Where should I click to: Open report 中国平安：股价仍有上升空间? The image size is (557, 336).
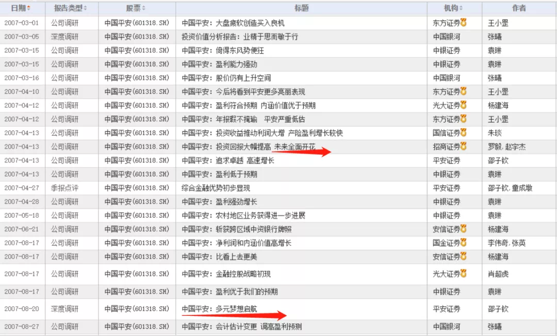click(x=226, y=78)
